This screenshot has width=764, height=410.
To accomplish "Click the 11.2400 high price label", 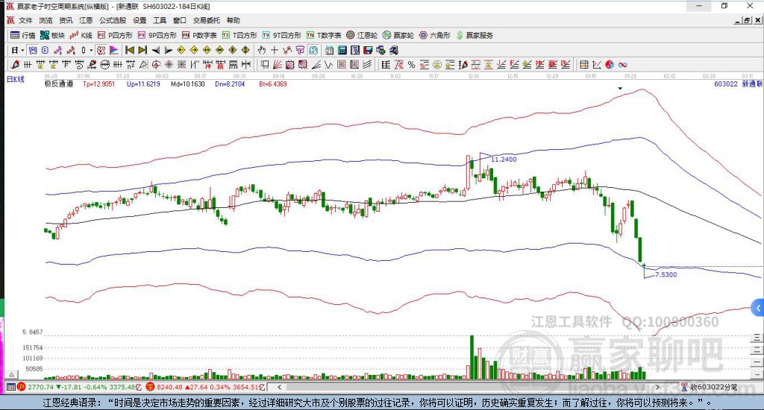I will click(x=504, y=160).
